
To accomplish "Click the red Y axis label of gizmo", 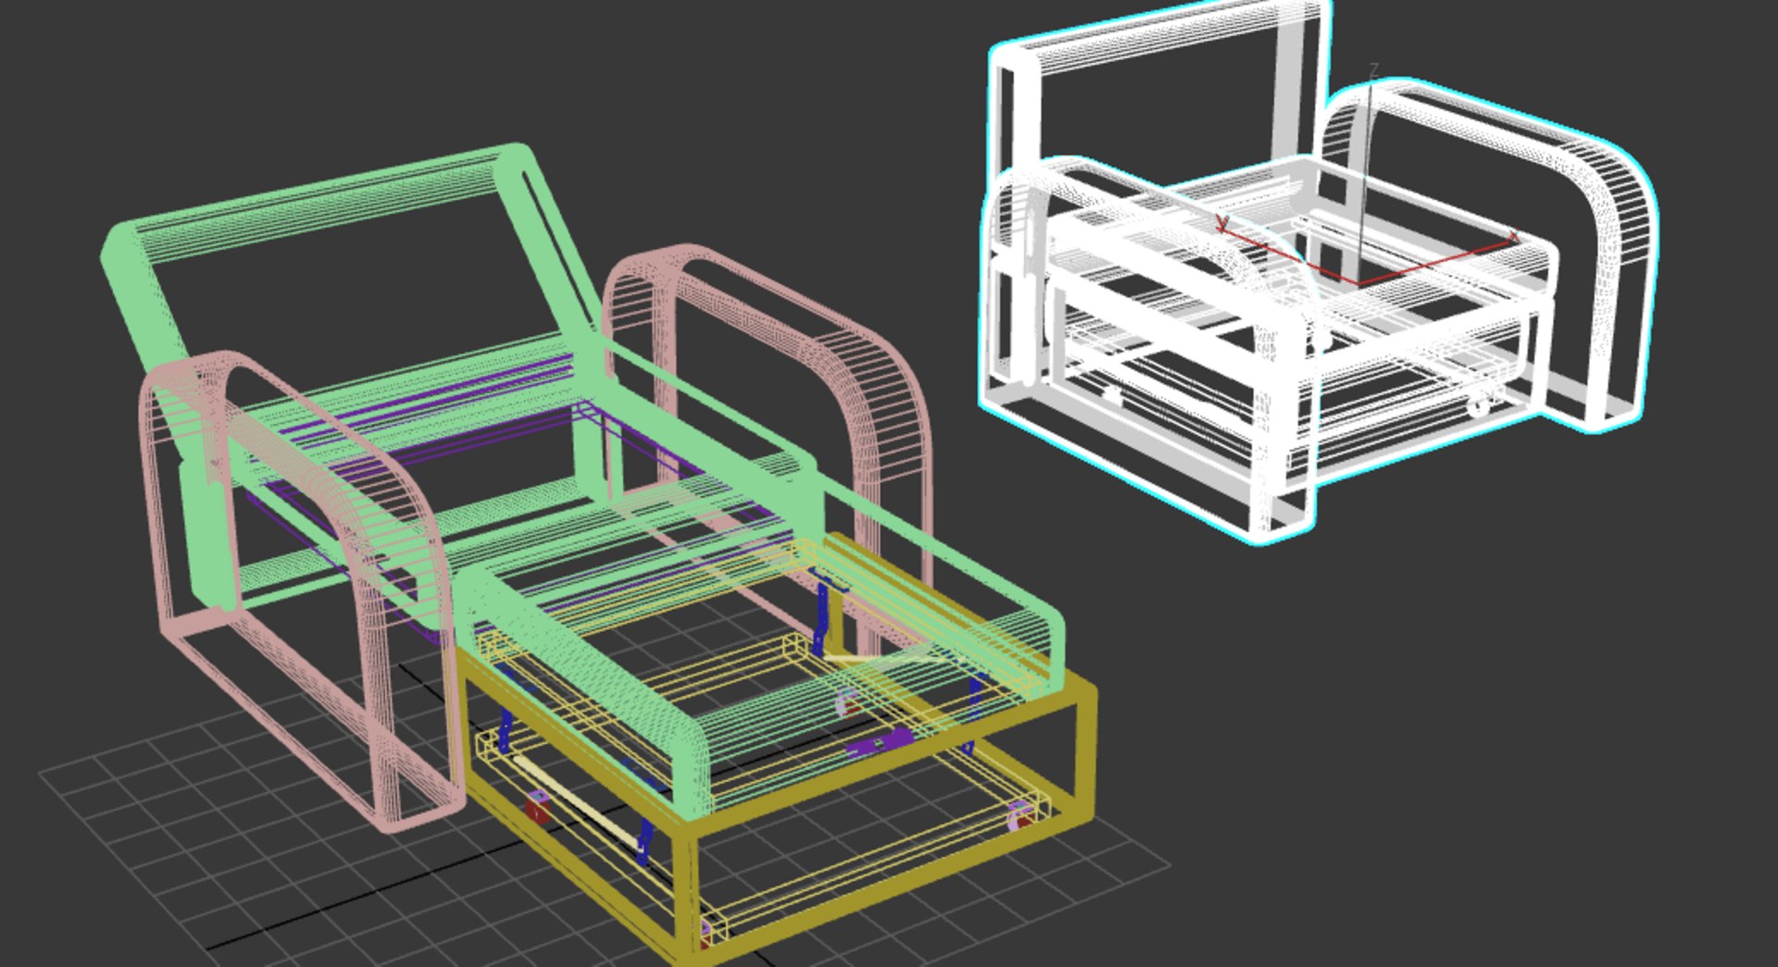I will 1222,223.
